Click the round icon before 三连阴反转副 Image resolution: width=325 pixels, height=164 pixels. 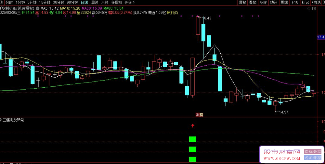coord(1,120)
